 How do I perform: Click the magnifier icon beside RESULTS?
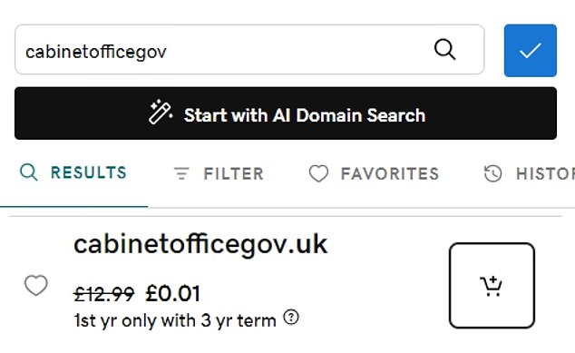click(29, 172)
